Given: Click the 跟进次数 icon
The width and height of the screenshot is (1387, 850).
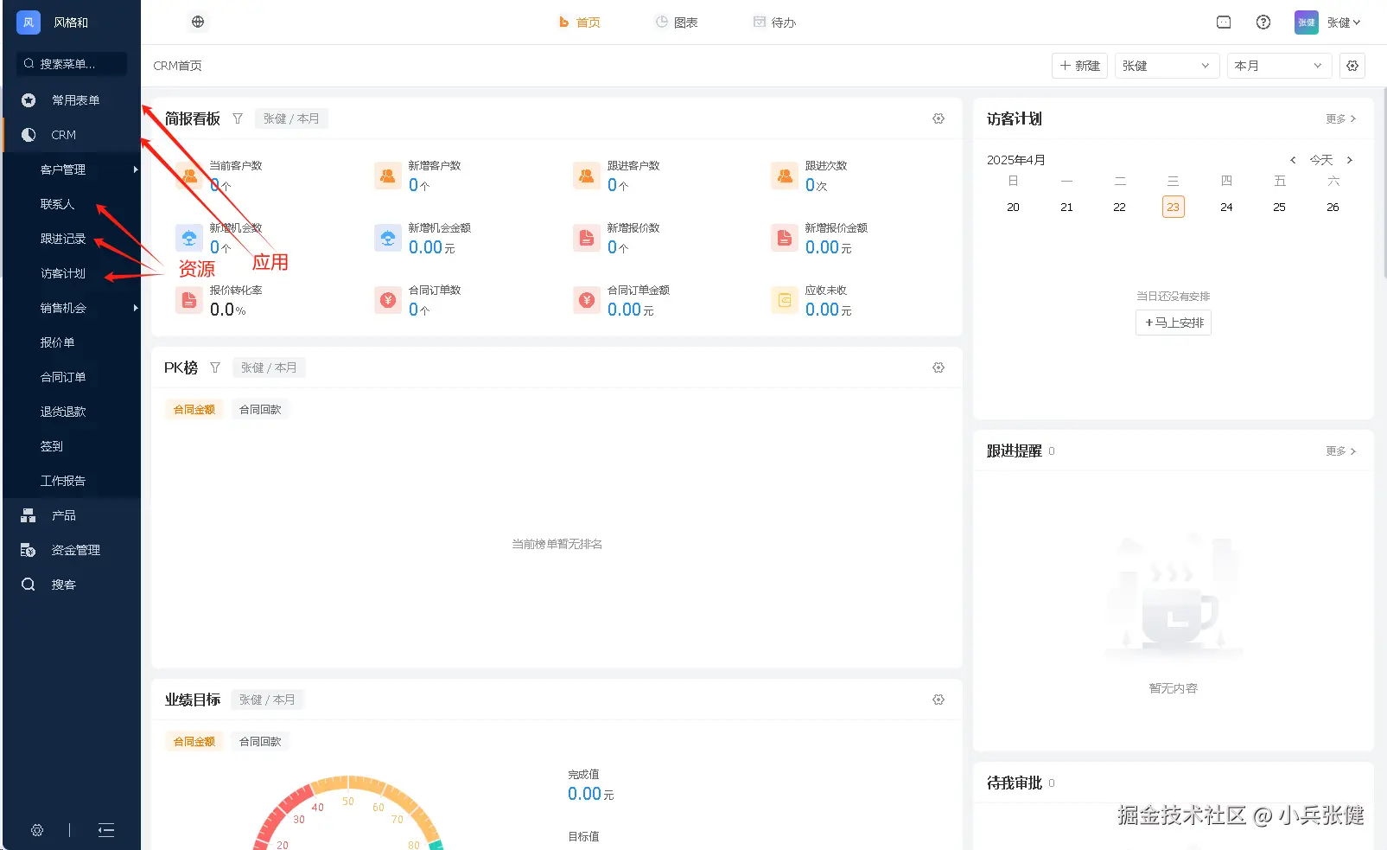Looking at the screenshot, I should coord(785,176).
